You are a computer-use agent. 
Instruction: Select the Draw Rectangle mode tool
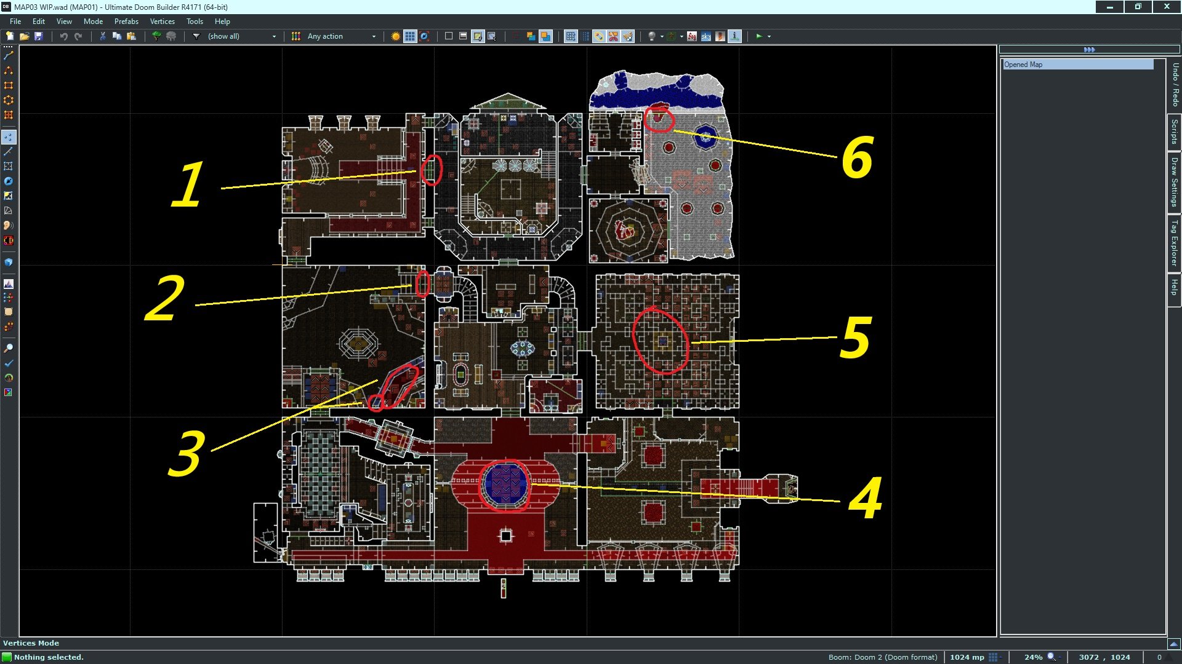tap(9, 85)
